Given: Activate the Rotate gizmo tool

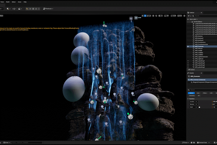Looking at the screenshot, I should 148,16.
